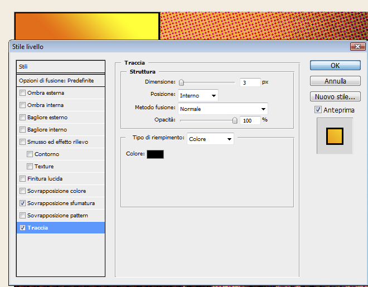Open the Tipo di riempimento dropdown
This screenshot has height=287, width=368.
(x=210, y=139)
